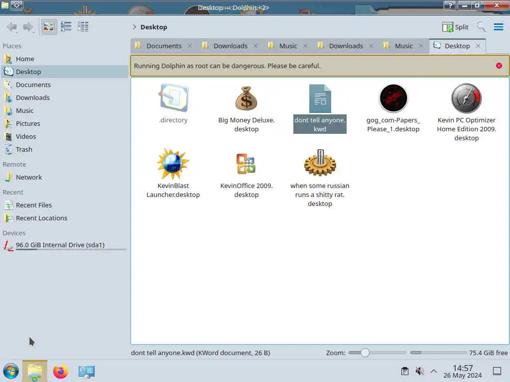Adjust the Zoom slider handle
Screen dimensions: 510x382
pyautogui.click(x=365, y=353)
